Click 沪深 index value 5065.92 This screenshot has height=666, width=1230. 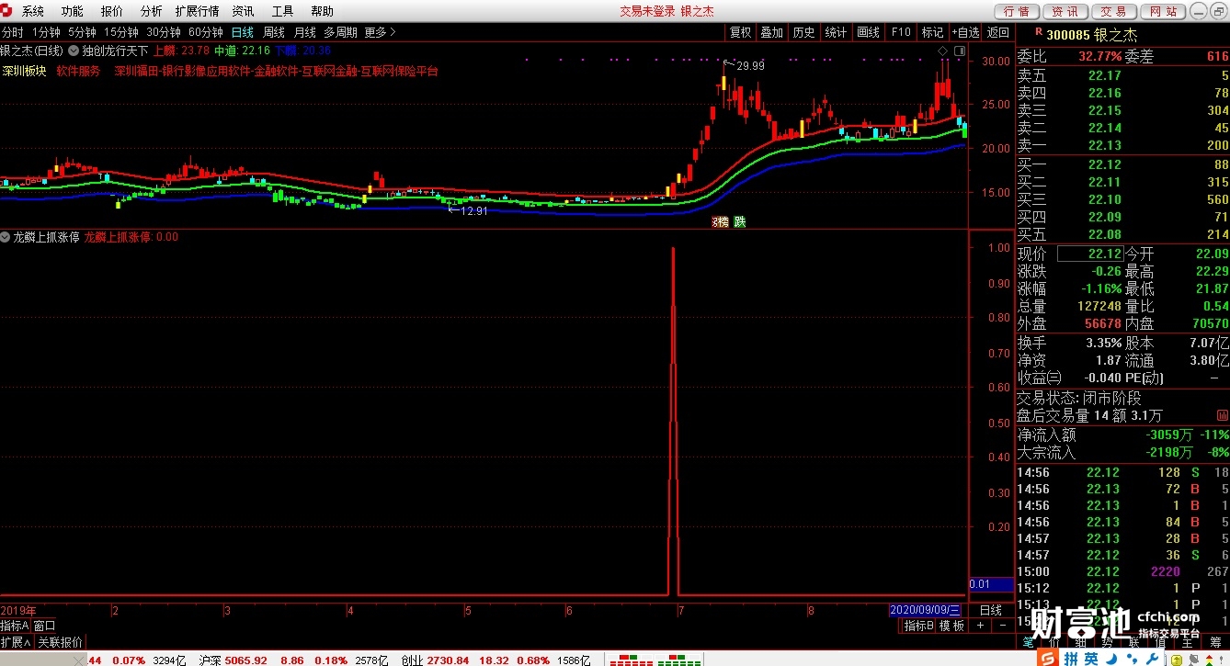[246, 660]
